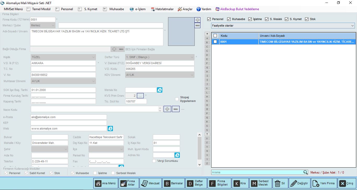The width and height of the screenshot is (357, 190).
Task: Open the Defter Belge section
Action: (x=196, y=183)
